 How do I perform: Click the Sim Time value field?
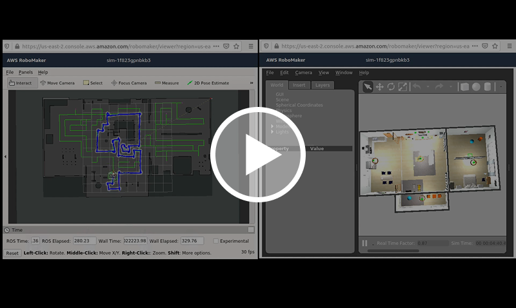pos(491,244)
